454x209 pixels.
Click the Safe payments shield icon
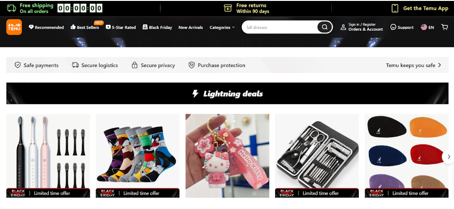point(18,65)
